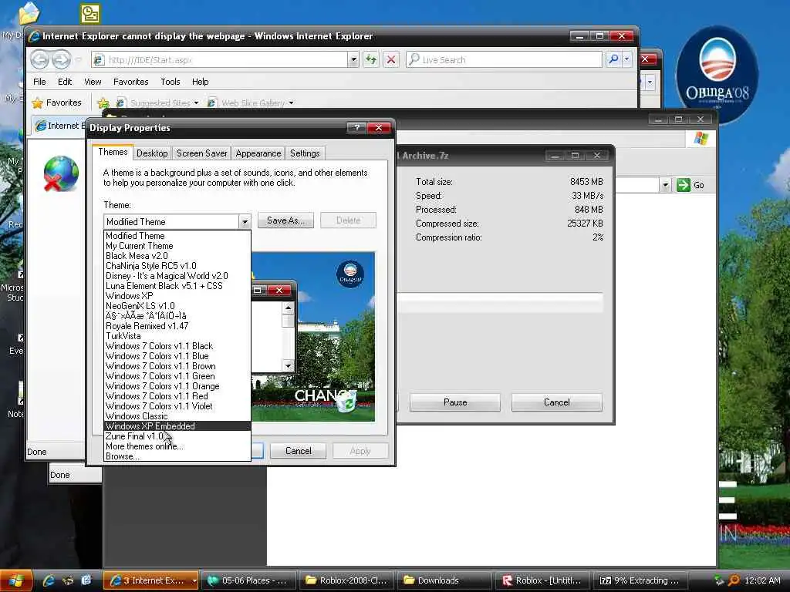This screenshot has height=592, width=790.
Task: Click Pause in the 7-Zip extraction window
Action: [455, 402]
